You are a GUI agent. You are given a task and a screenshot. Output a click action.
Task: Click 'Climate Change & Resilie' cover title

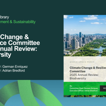point(88,68)
